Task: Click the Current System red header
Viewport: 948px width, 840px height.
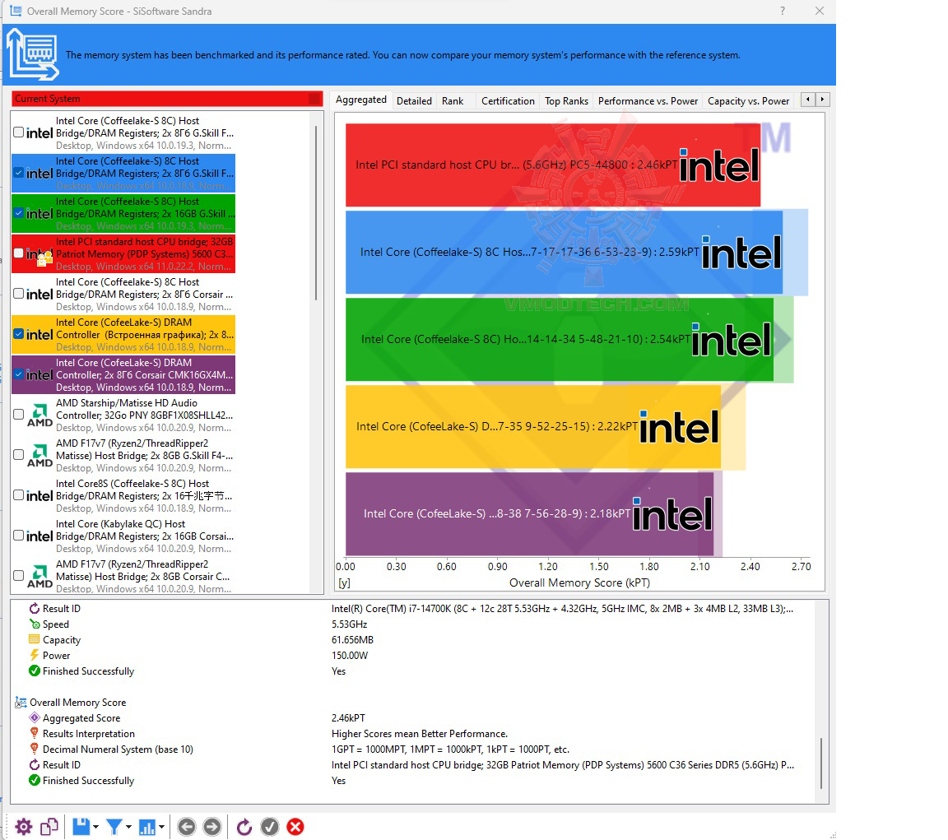Action: coord(167,99)
